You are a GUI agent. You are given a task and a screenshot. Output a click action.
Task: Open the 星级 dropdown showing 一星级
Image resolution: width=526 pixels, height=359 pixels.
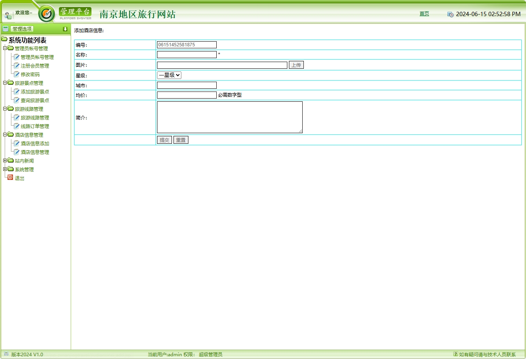pos(169,75)
